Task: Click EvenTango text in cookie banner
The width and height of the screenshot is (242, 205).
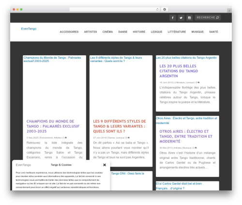Action: tap(23, 165)
